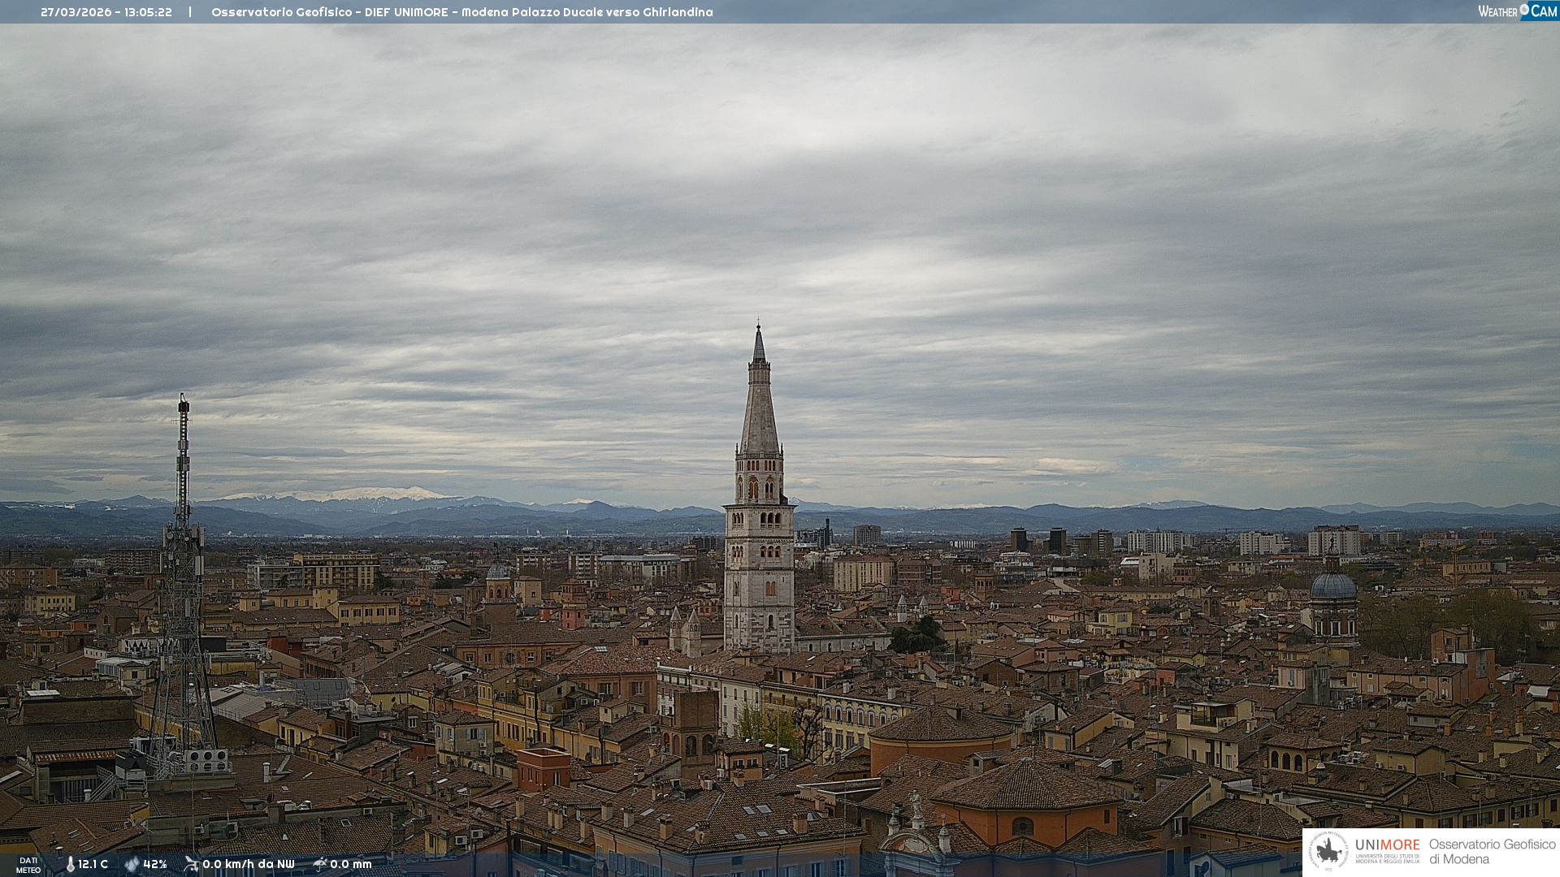Click the 0.0 km/h da NW wind reading
This screenshot has width=1560, height=877.
(x=248, y=865)
